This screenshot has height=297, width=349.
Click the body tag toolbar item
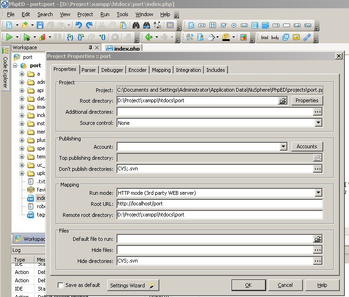(275, 37)
